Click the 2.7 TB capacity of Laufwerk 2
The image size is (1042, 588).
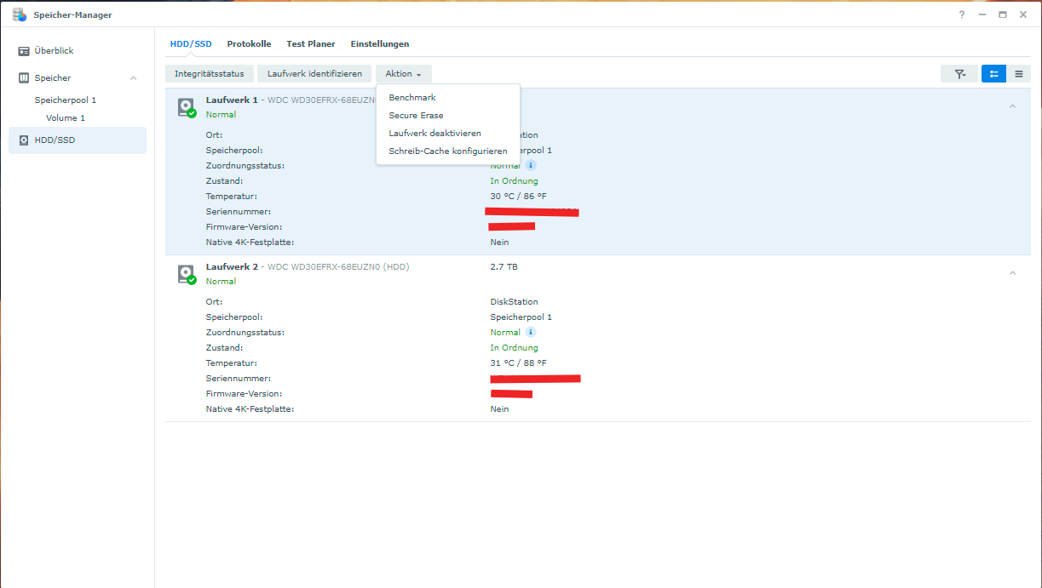(x=504, y=267)
